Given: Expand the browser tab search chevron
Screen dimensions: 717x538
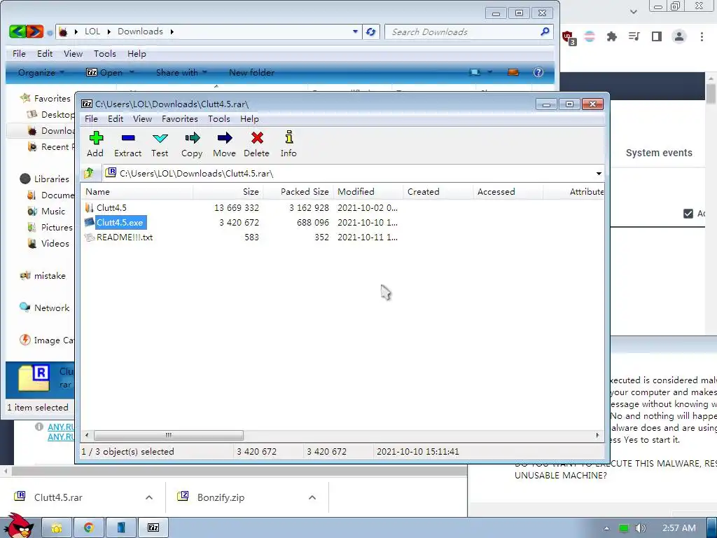Looking at the screenshot, I should pos(633,11).
